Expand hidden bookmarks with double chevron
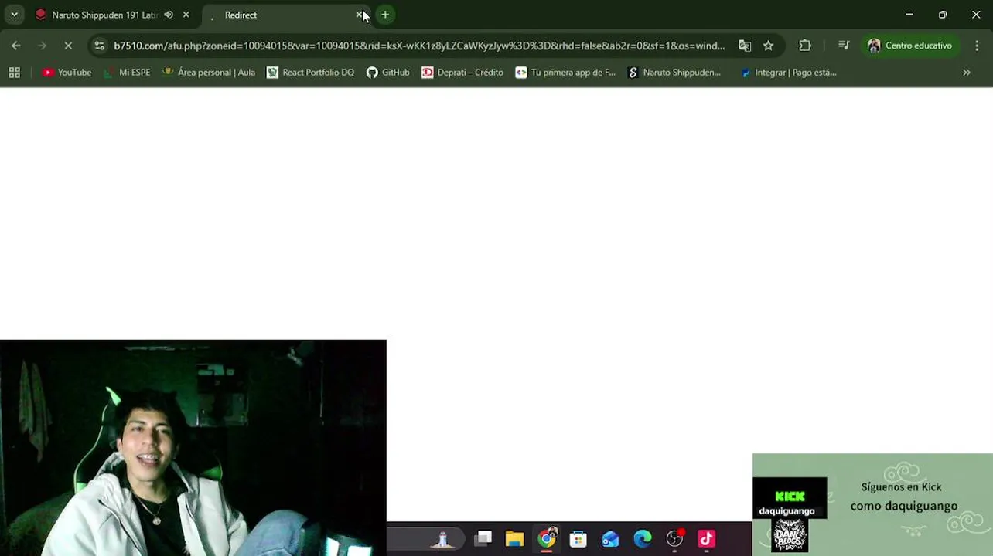This screenshot has width=993, height=556. (x=967, y=73)
